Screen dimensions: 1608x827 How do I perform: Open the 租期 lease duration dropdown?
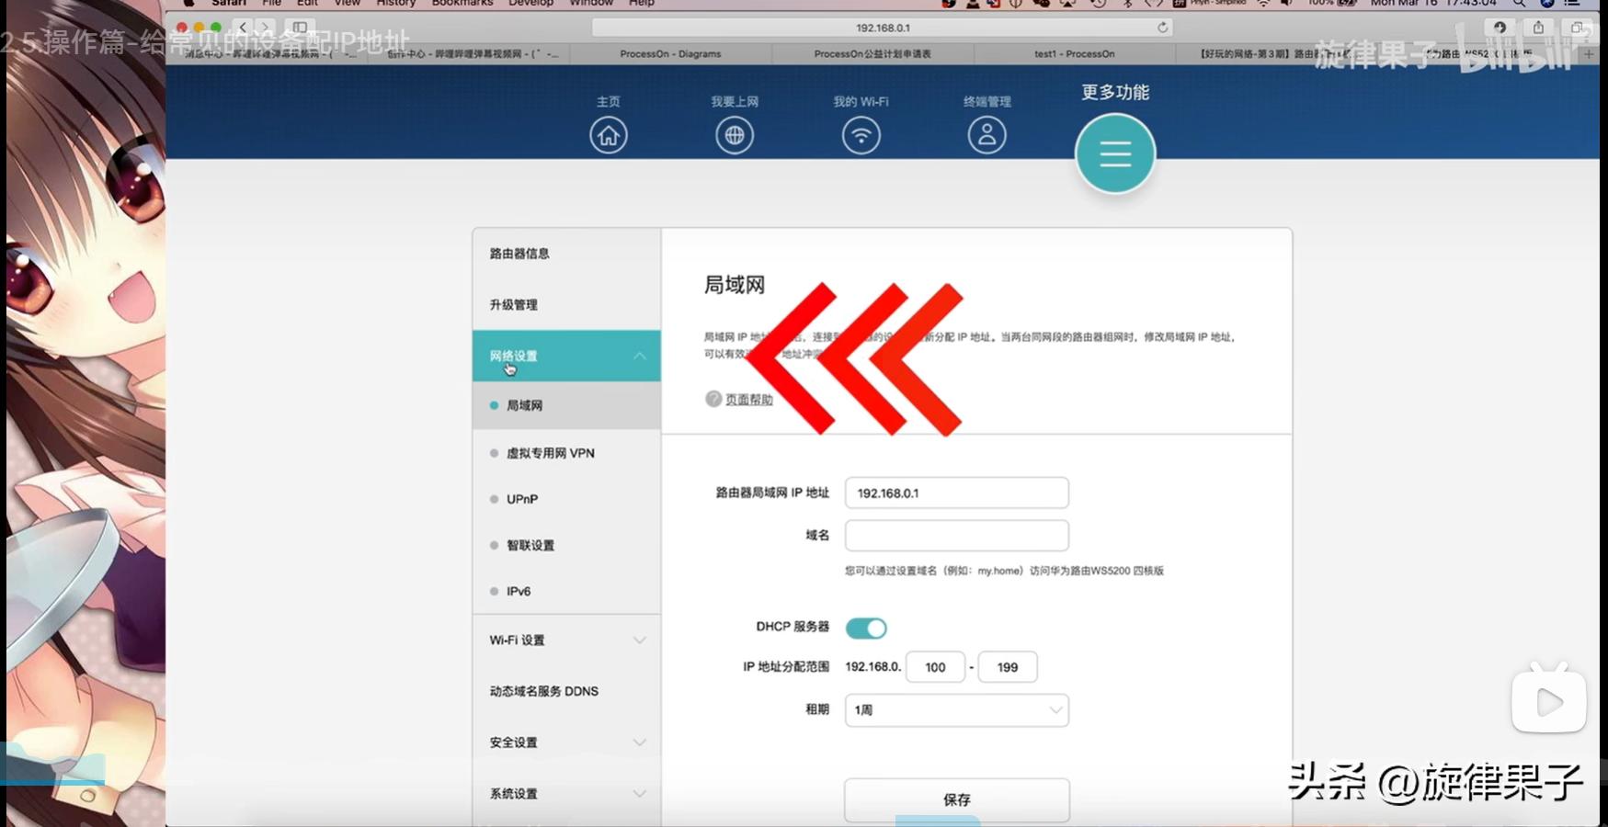tap(956, 710)
